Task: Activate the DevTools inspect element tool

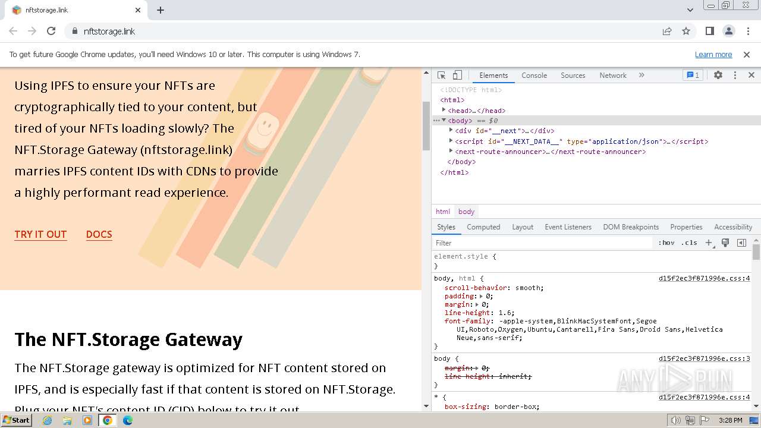Action: coord(442,75)
